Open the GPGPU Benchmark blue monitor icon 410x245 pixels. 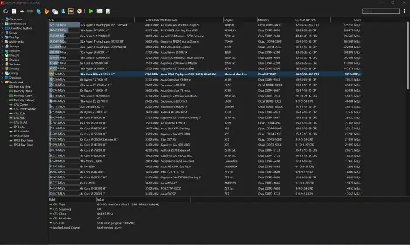(x=39, y=11)
